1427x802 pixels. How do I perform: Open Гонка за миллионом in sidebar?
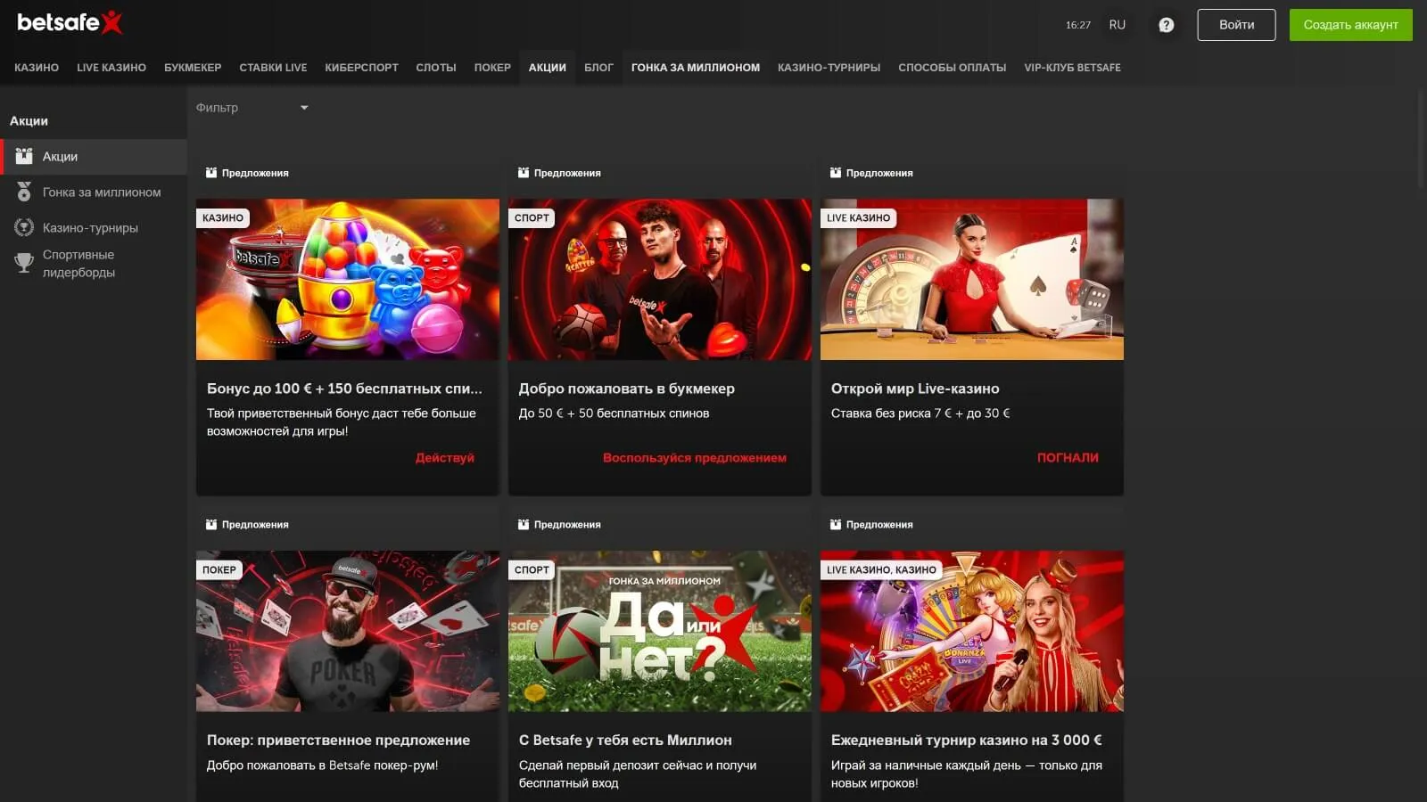coord(94,192)
